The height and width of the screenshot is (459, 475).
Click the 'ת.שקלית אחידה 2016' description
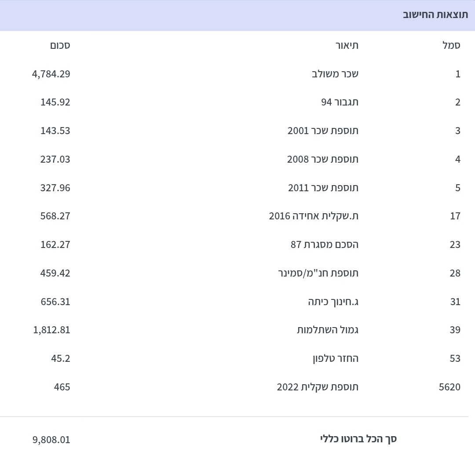(314, 216)
